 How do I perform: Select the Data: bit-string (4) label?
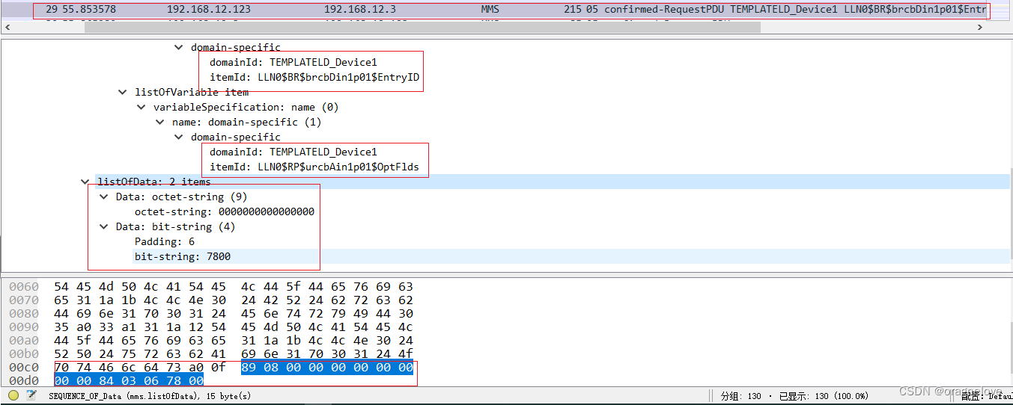(175, 226)
